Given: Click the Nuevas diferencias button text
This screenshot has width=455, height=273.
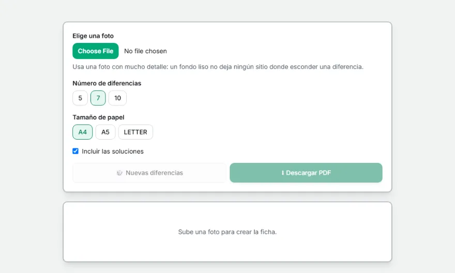Looking at the screenshot, I should pos(155,173).
